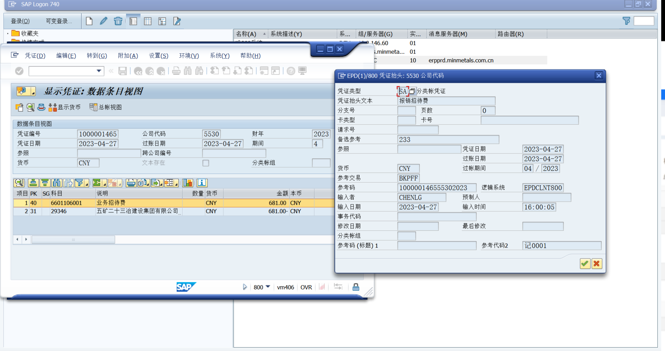The height and width of the screenshot is (351, 665).
Task: Select the row 五矿二十三冶建设集团有限公司
Action: pyautogui.click(x=173, y=211)
